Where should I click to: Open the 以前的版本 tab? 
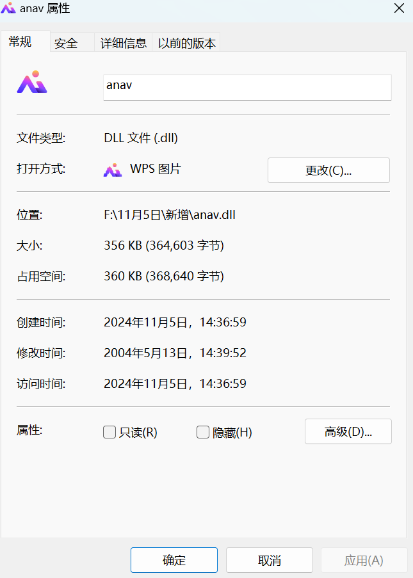tap(186, 43)
